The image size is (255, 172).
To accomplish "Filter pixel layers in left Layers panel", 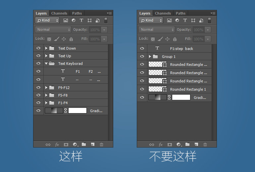I will coord(66,20).
